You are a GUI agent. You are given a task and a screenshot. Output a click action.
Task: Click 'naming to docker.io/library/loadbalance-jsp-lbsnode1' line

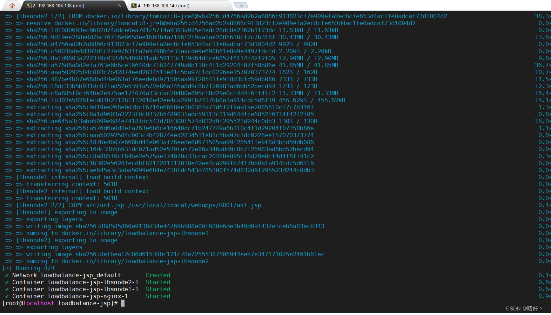coord(107,233)
